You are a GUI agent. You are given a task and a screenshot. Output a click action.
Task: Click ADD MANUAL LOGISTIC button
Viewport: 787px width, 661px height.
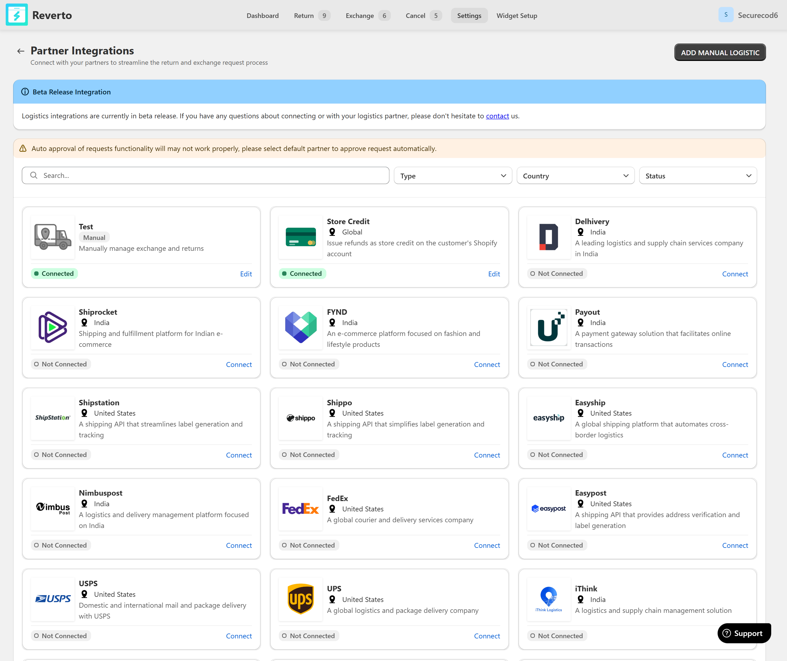point(720,52)
